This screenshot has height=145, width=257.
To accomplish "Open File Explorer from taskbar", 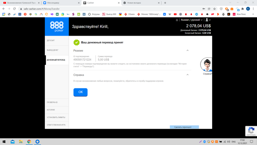I will [21, 142].
